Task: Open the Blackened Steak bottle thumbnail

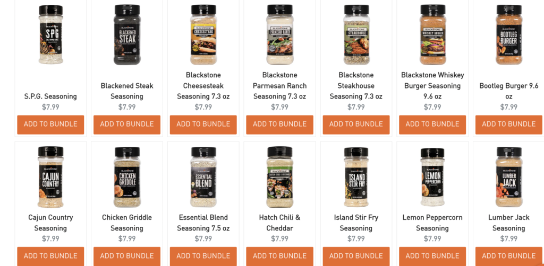Action: tap(127, 34)
